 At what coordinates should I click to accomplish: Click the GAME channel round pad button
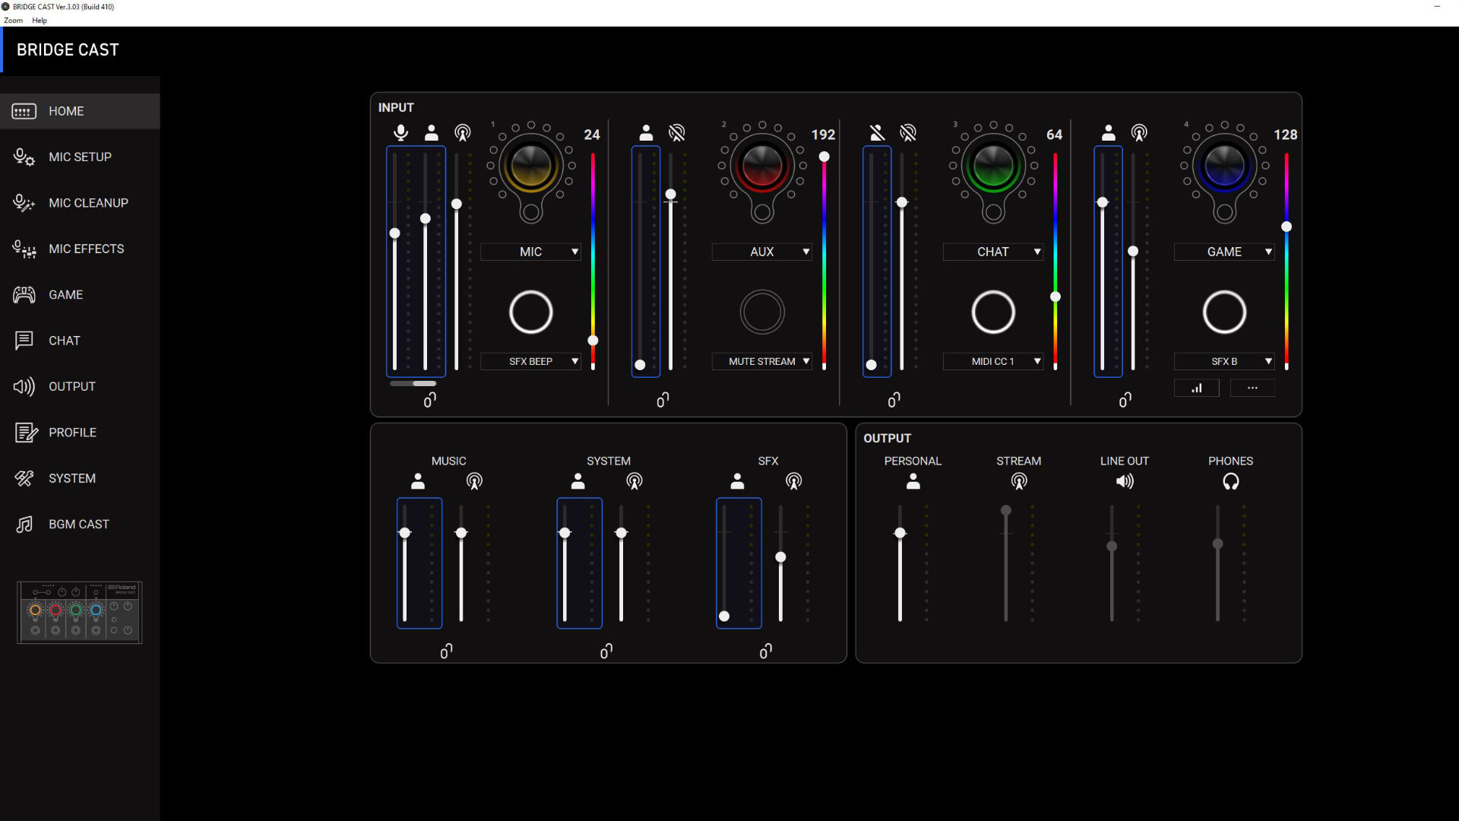pyautogui.click(x=1224, y=312)
